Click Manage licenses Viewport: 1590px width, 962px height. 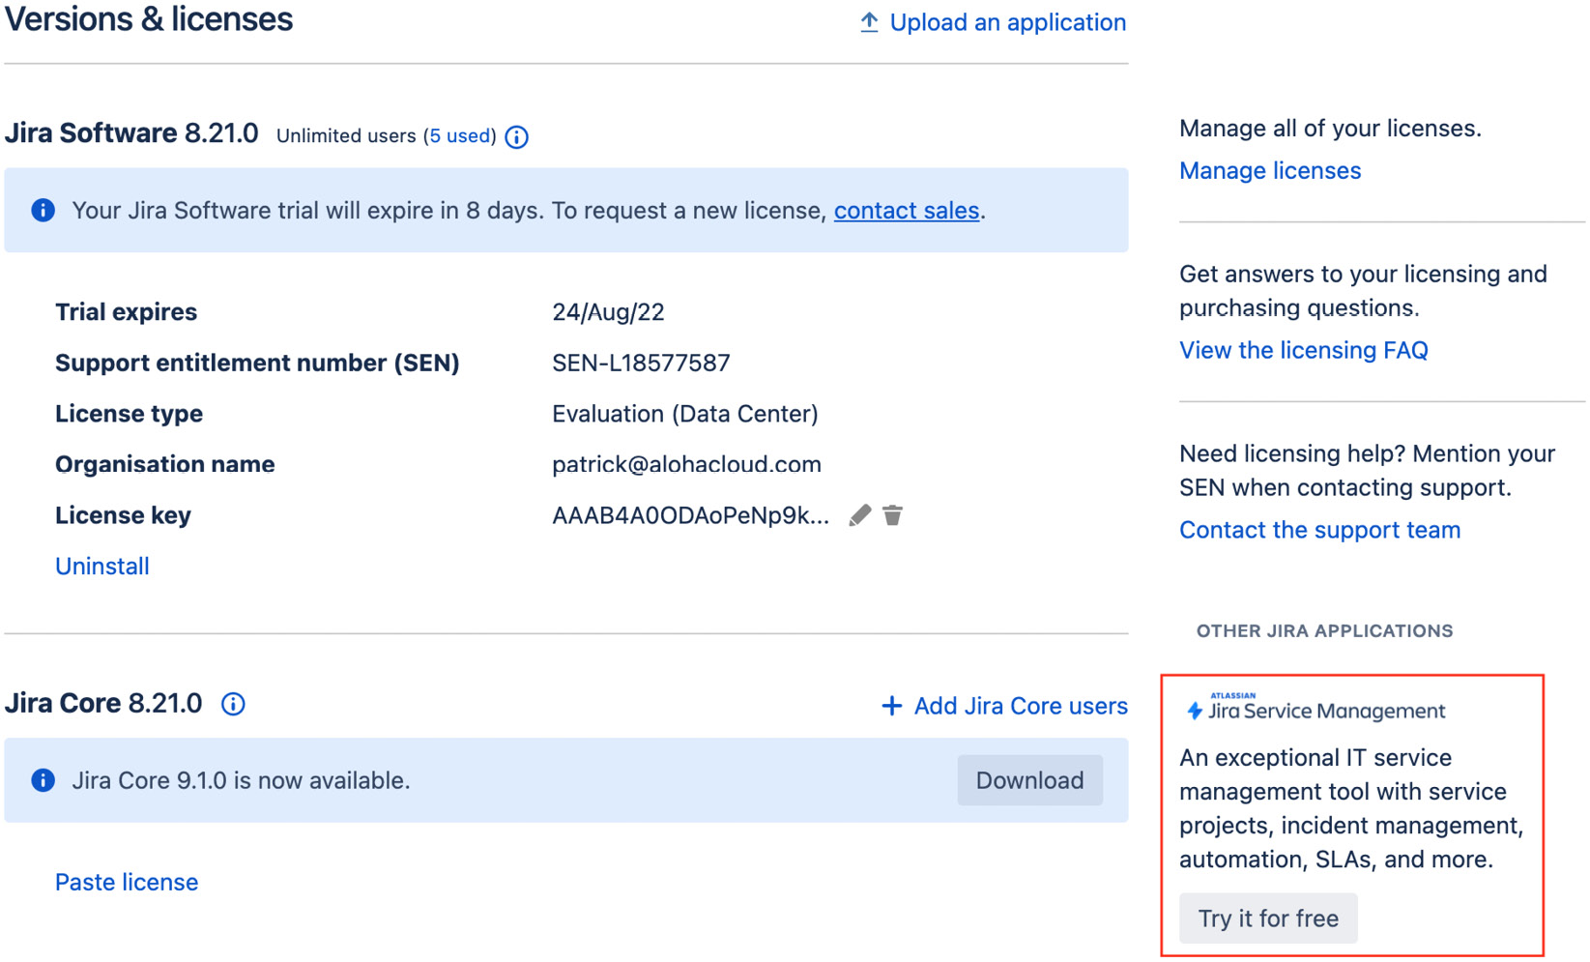pyautogui.click(x=1269, y=170)
